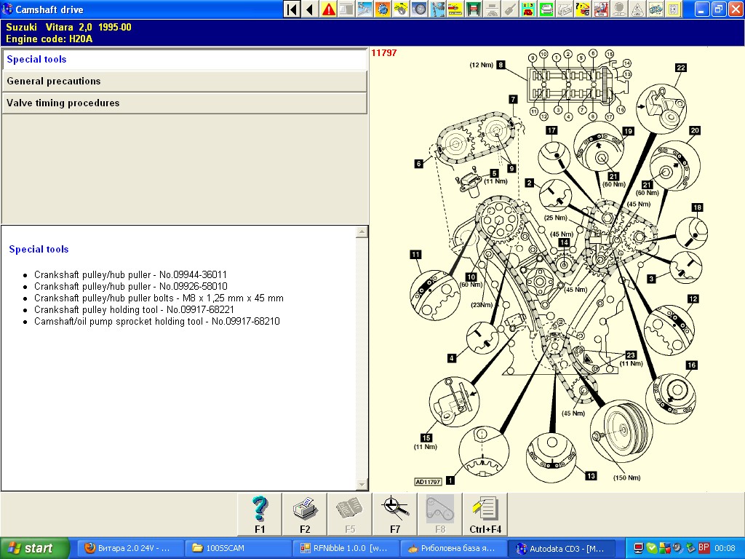The image size is (745, 559).
Task: Print the page with F2 printer icon
Action: (304, 514)
